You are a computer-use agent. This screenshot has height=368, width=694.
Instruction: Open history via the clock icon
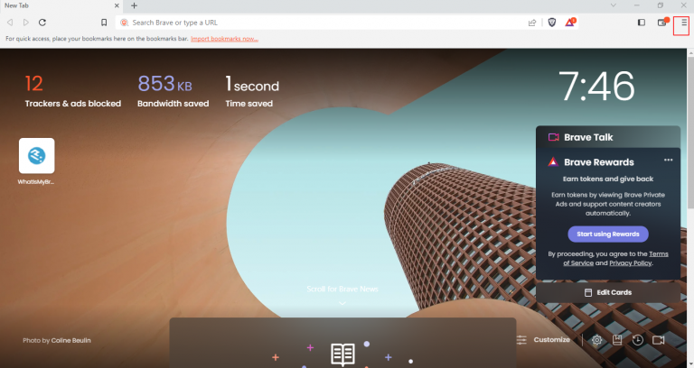[x=638, y=340]
